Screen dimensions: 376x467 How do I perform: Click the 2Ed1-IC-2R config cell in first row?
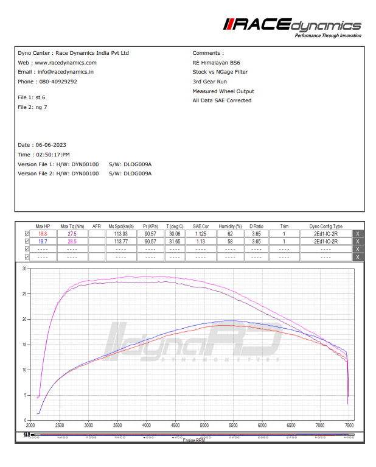tap(326, 233)
